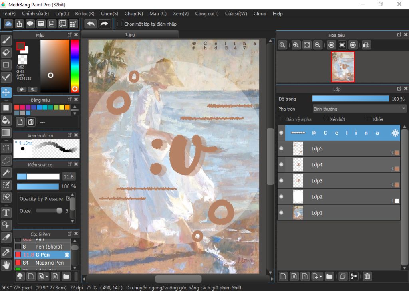Select the Eraser tool

(x=6, y=52)
